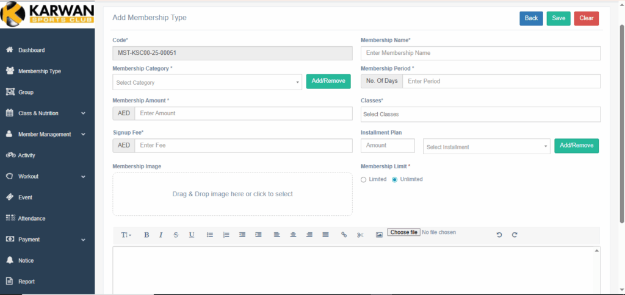Focus the Installment Amount field
This screenshot has height=295, width=625.
pyautogui.click(x=388, y=146)
